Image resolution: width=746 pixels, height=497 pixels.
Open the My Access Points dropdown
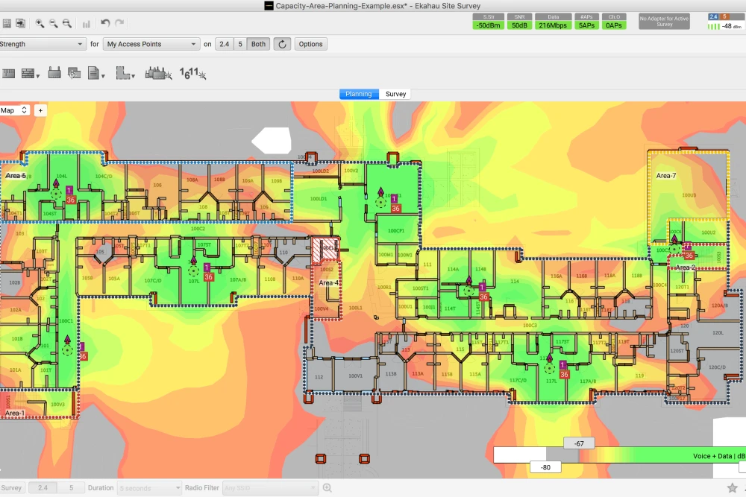[x=151, y=44]
